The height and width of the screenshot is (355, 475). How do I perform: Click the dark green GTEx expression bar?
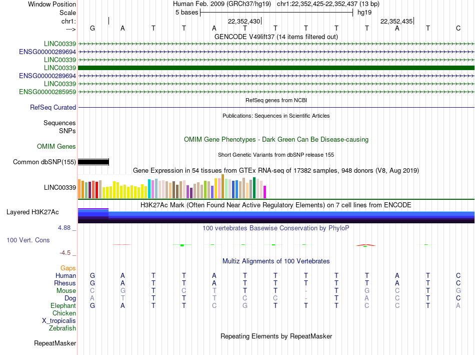point(254,188)
